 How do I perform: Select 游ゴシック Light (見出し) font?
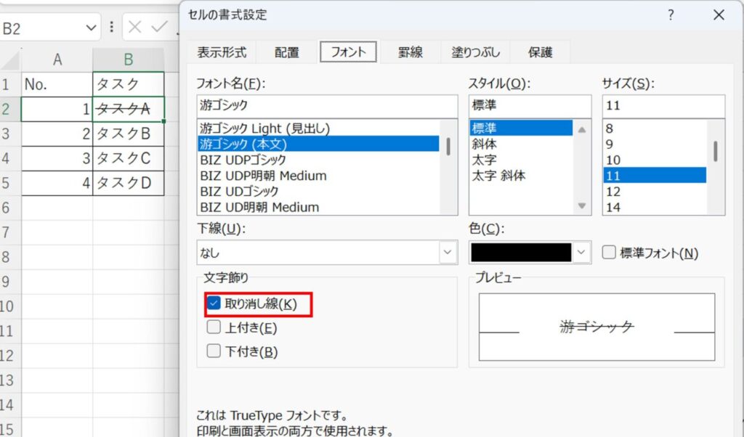318,128
